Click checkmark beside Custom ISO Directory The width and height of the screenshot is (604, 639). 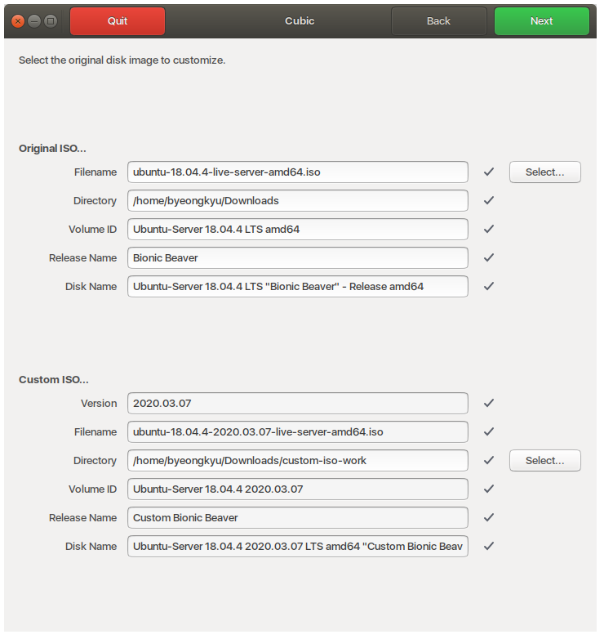pos(489,461)
